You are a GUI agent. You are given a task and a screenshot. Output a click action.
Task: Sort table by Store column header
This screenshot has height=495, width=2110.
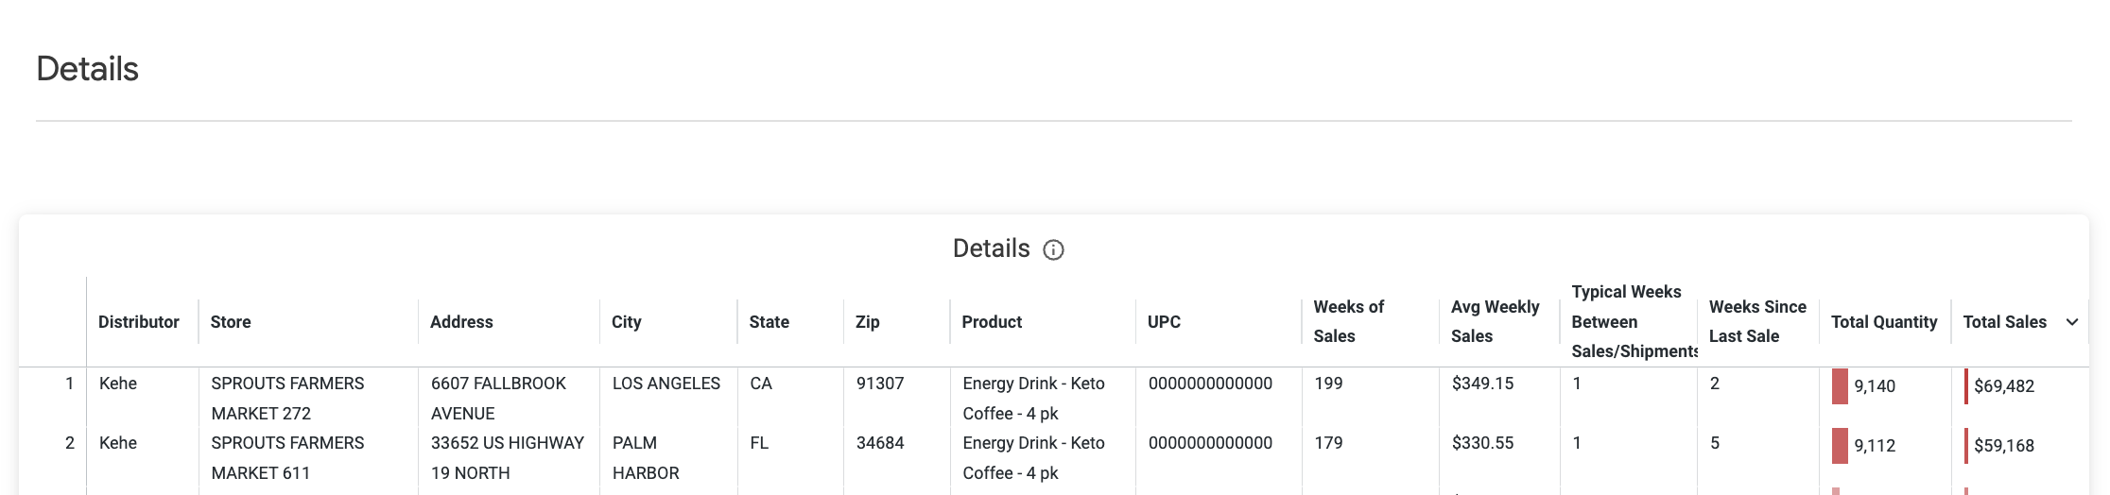(x=231, y=322)
